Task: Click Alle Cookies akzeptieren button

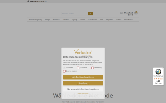Action: point(83,77)
